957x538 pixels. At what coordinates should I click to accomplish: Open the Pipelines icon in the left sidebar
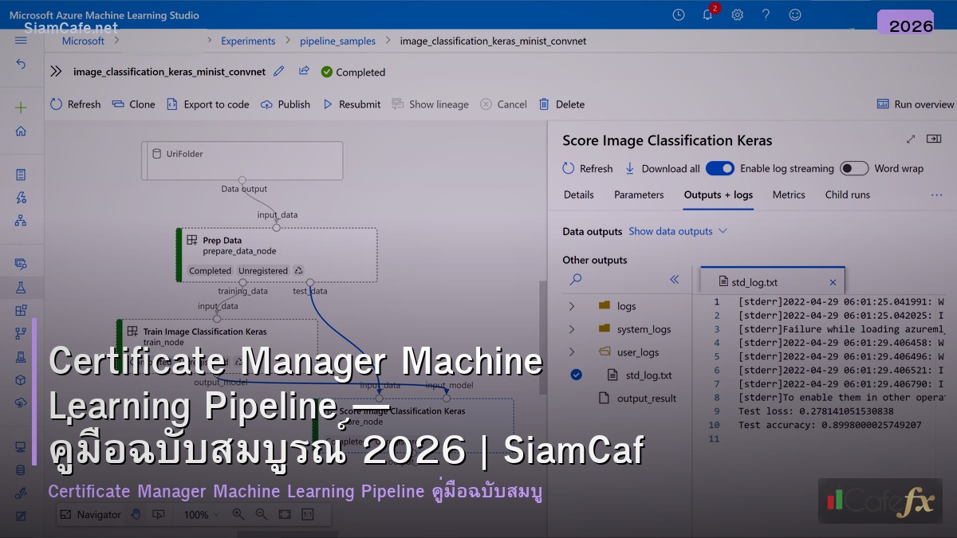click(x=22, y=332)
